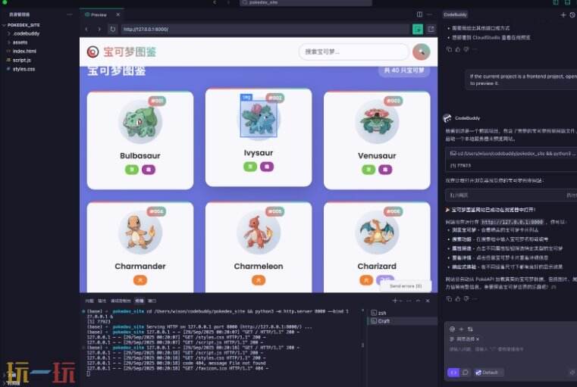577x387 pixels.
Task: Open explorer panel ellipsis menu
Action: click(70, 14)
